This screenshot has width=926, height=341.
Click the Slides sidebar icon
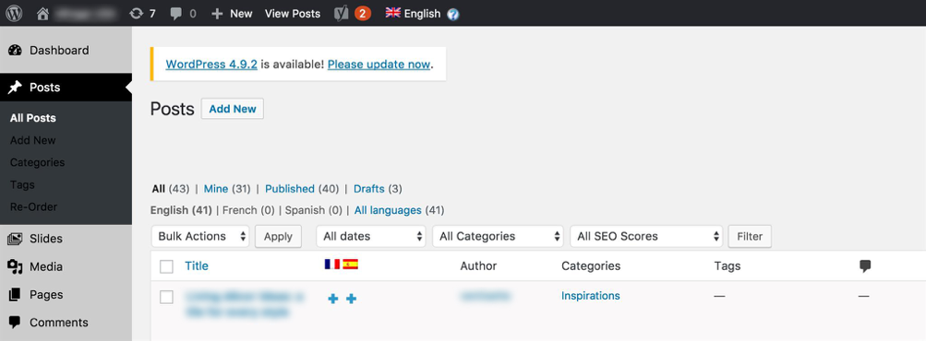15,239
